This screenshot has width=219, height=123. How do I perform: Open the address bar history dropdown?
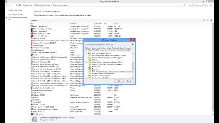click(x=182, y=5)
